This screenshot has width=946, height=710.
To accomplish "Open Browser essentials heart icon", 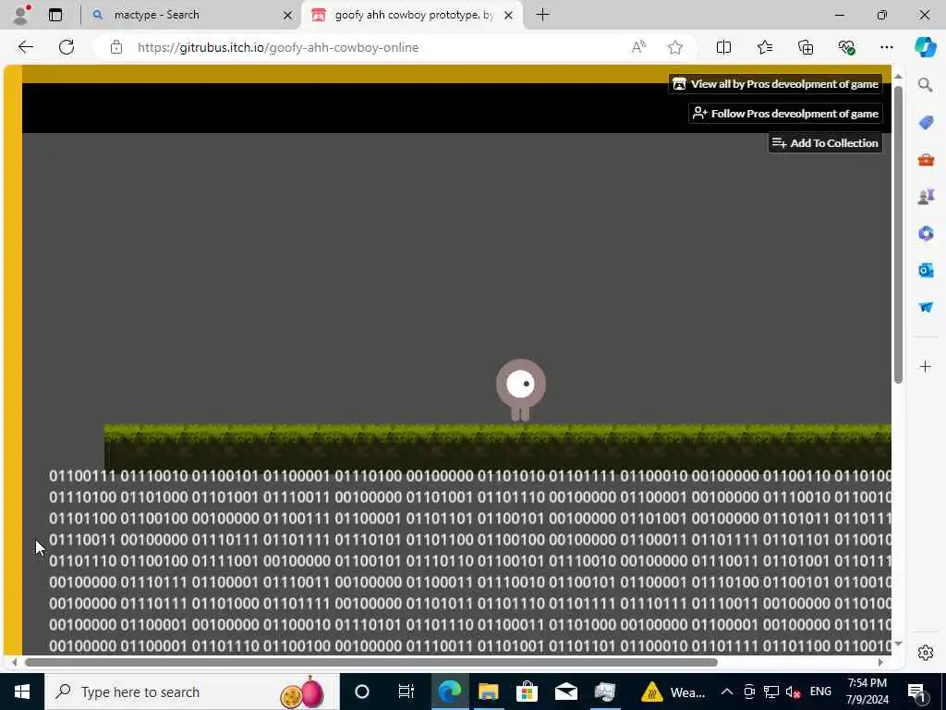I will [x=846, y=47].
